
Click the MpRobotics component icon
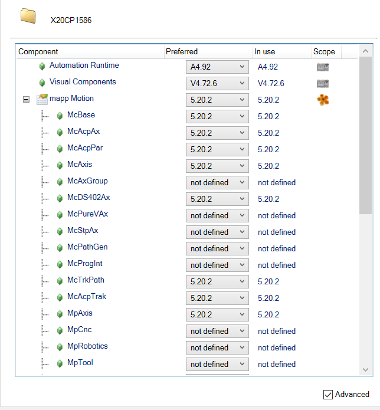(60, 347)
